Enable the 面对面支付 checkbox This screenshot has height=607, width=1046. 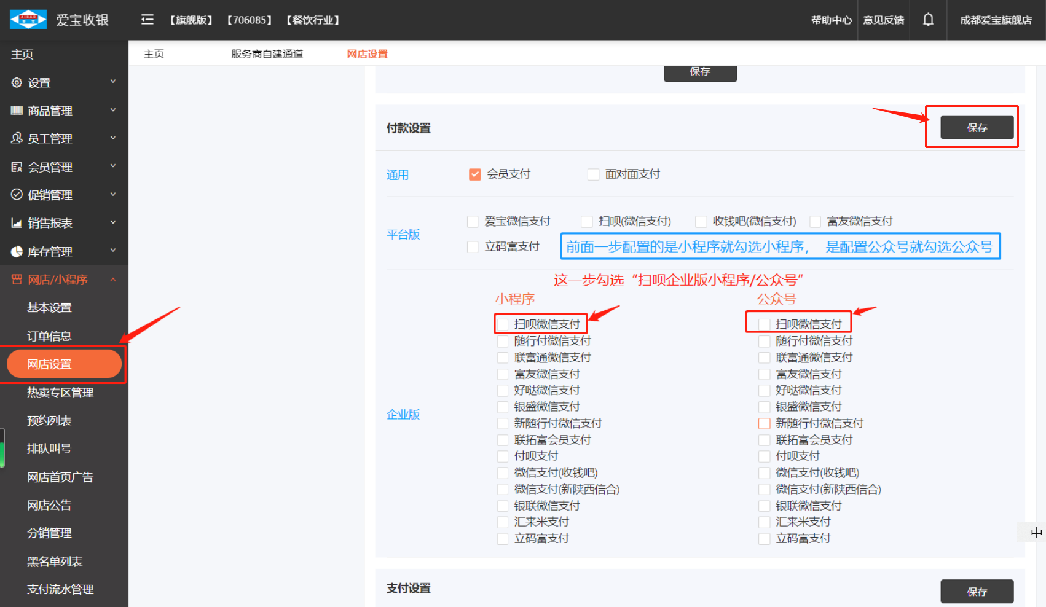point(593,174)
